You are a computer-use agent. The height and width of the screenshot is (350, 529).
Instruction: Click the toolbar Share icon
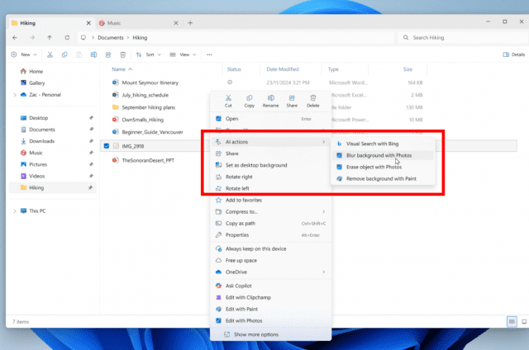pyautogui.click(x=108, y=54)
